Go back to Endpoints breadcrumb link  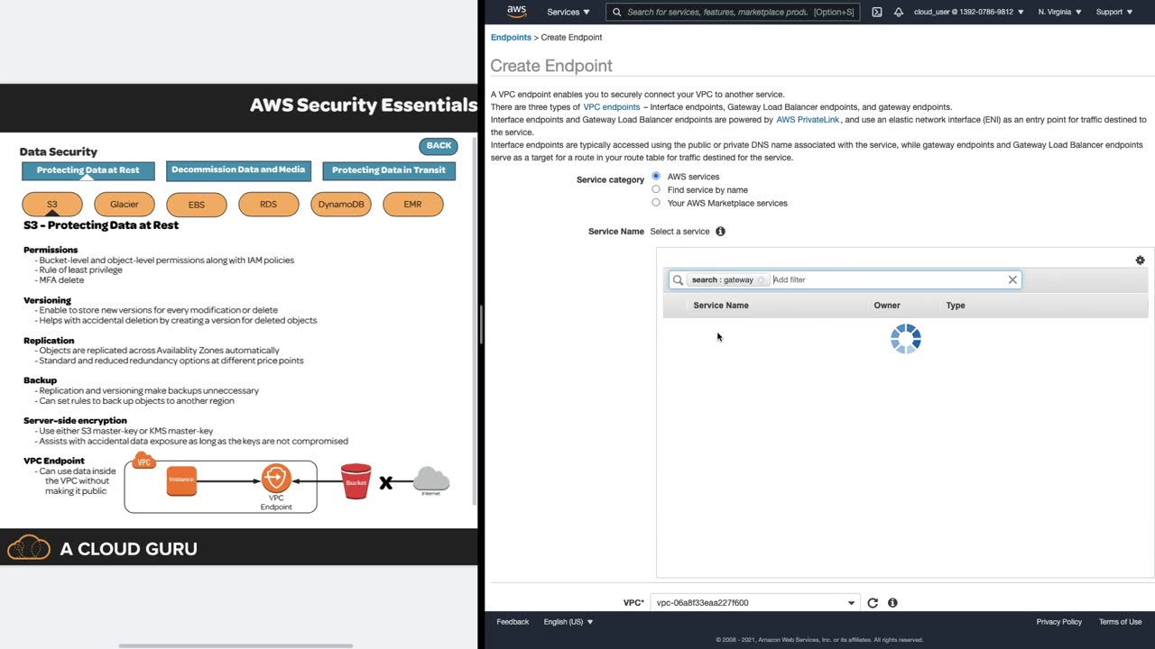pos(511,37)
